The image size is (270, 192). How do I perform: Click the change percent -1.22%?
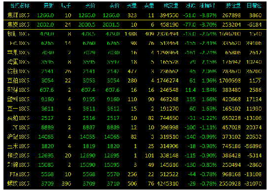[208, 118]
